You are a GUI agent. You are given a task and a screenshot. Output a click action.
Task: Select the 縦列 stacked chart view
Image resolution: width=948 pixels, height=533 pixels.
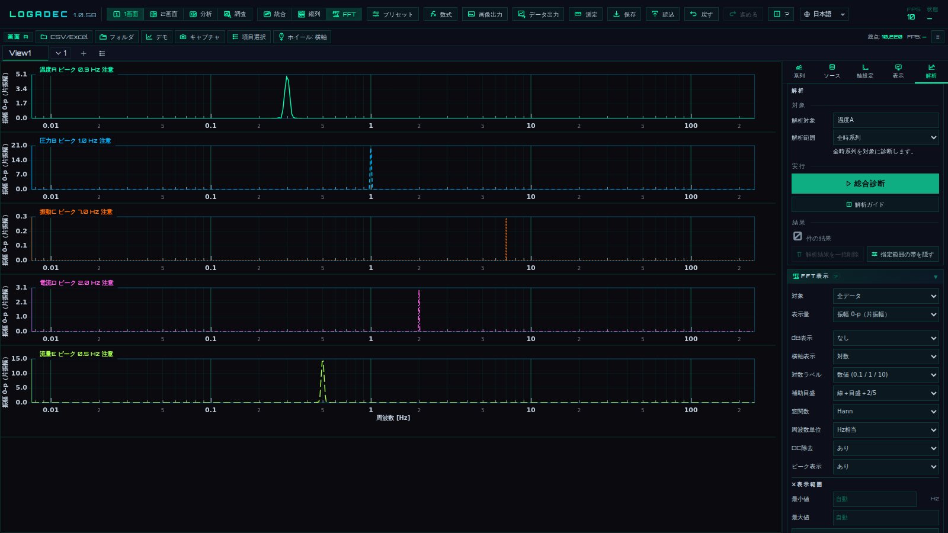309,14
